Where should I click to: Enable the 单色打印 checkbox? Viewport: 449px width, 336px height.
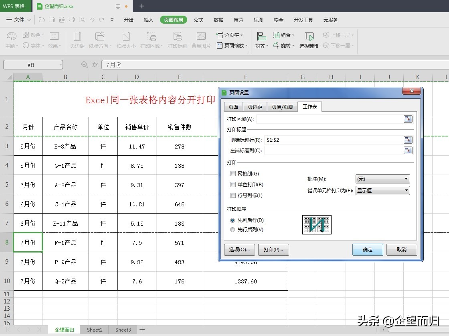click(233, 185)
